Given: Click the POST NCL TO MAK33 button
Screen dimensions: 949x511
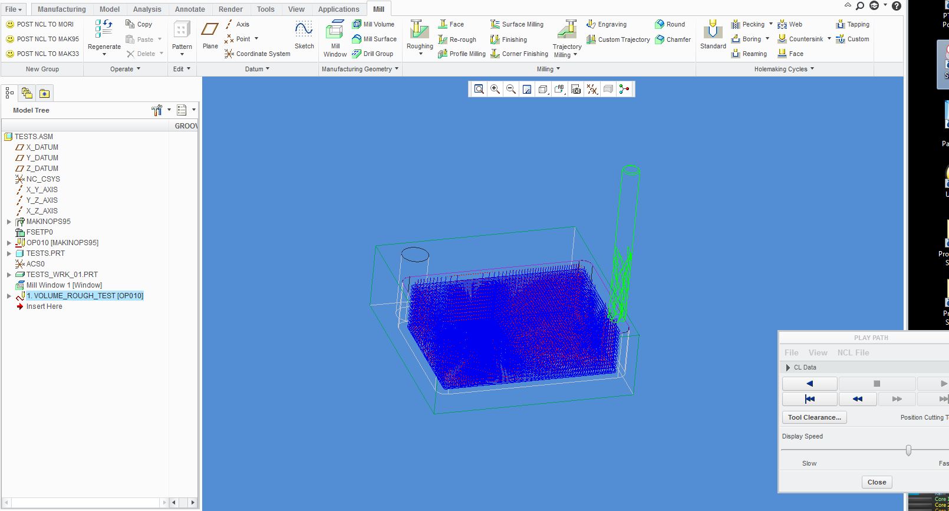Looking at the screenshot, I should pos(42,54).
